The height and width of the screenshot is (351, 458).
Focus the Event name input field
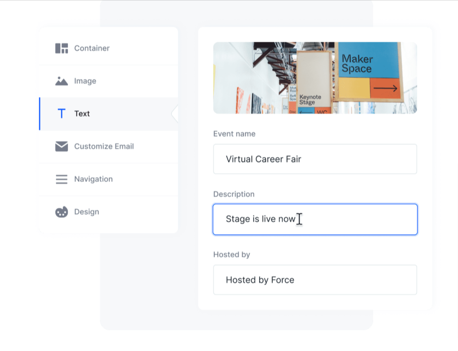(x=315, y=159)
